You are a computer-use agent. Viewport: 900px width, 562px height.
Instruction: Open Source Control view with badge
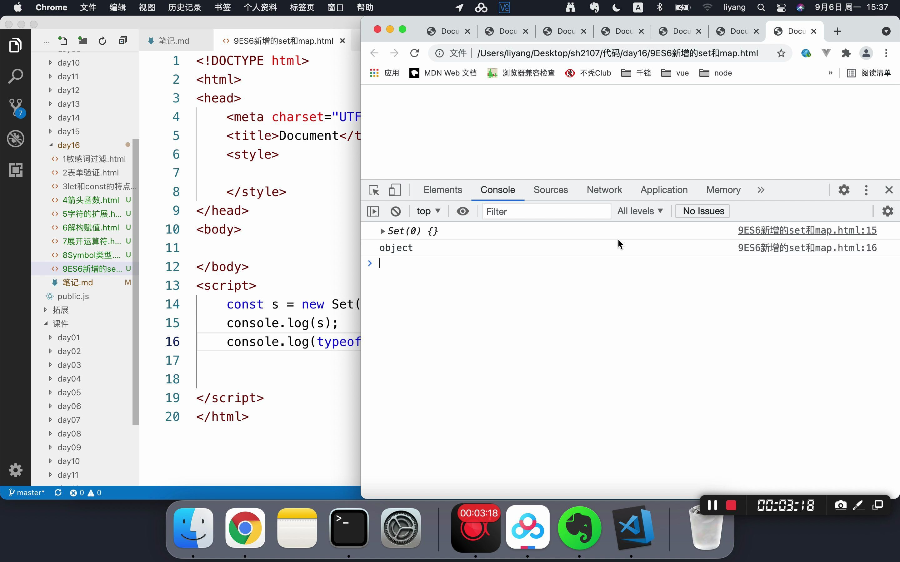point(16,107)
